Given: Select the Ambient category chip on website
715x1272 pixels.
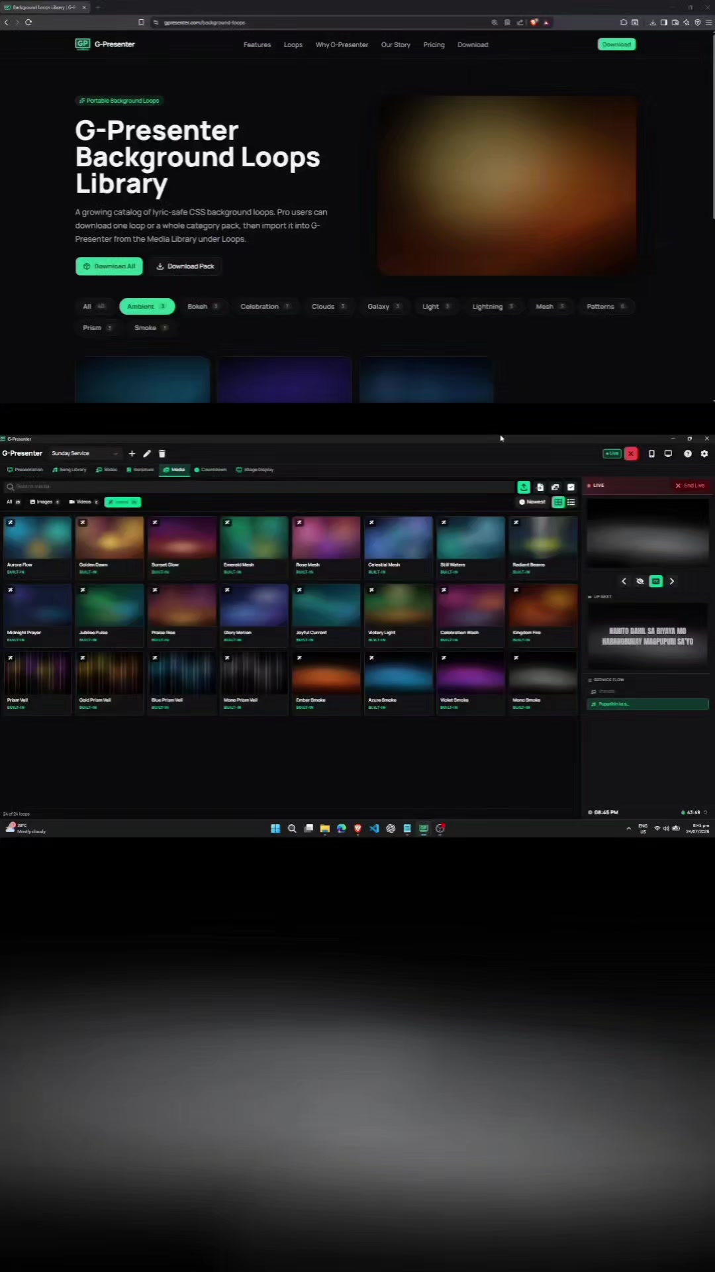Looking at the screenshot, I should [x=147, y=307].
